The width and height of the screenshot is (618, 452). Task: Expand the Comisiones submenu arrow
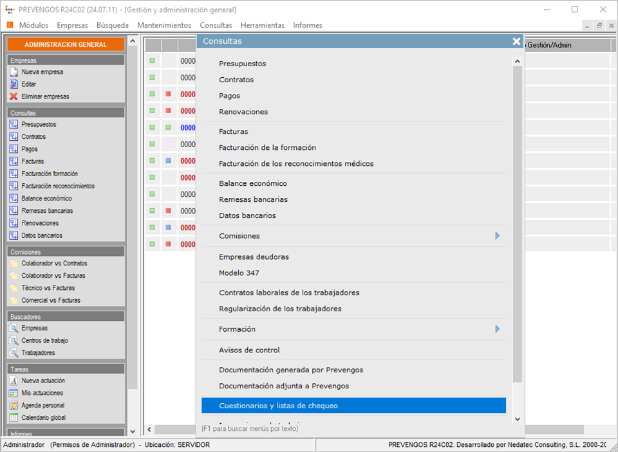point(497,236)
